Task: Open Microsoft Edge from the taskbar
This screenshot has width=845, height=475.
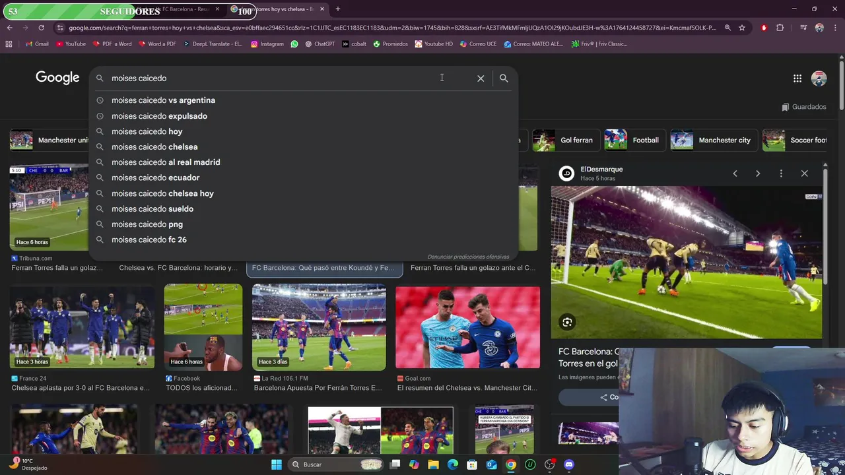Action: (453, 464)
